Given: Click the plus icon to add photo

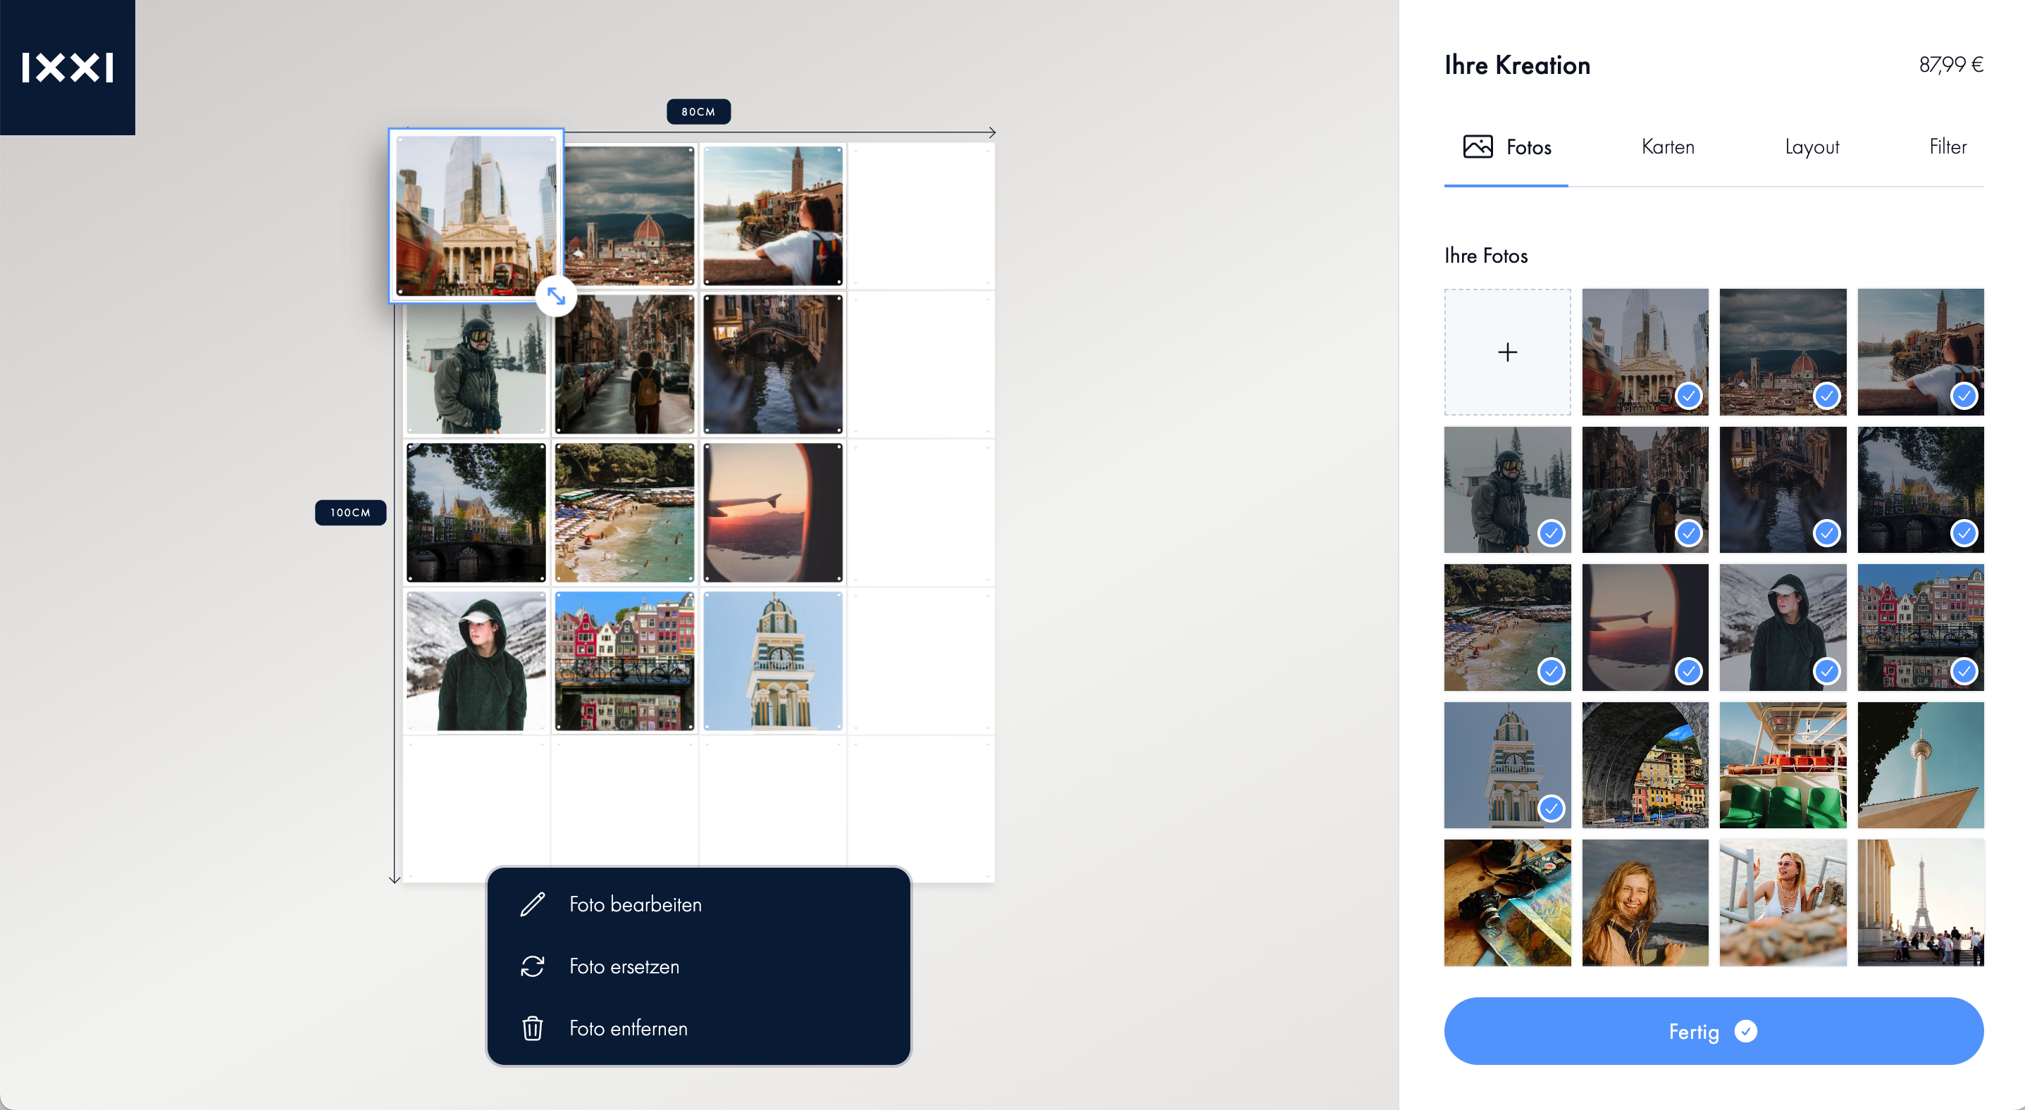Looking at the screenshot, I should [1507, 352].
